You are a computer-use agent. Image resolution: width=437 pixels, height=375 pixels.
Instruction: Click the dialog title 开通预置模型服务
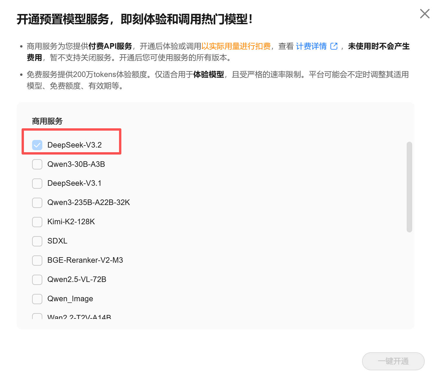click(62, 19)
